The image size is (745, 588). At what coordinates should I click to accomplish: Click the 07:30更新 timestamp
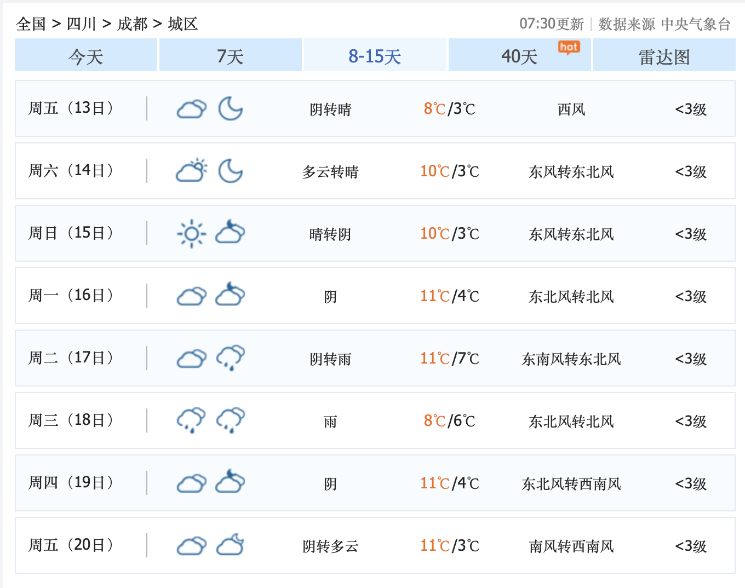point(552,24)
